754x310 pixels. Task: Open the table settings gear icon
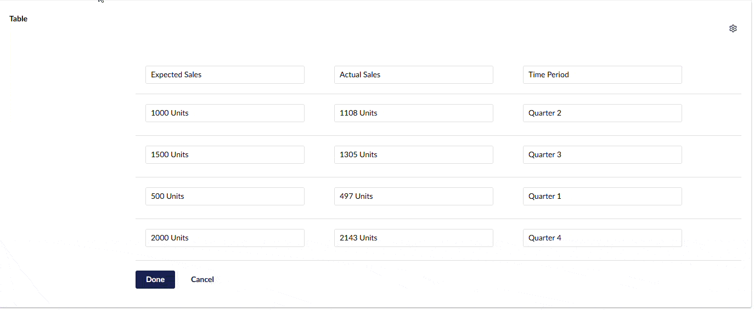pyautogui.click(x=733, y=28)
